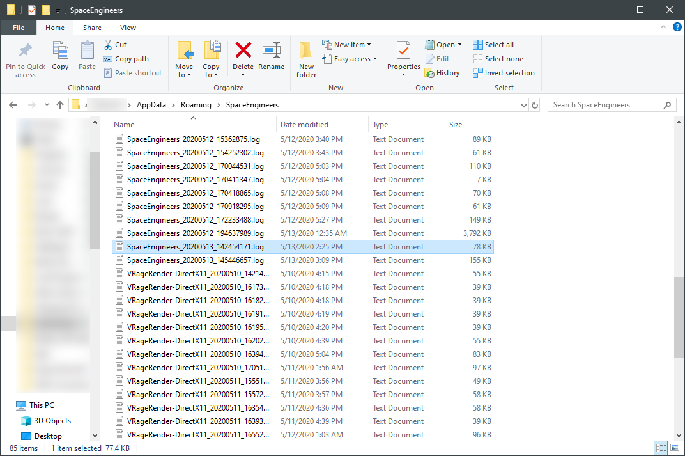Open the History button in ribbon

point(442,73)
